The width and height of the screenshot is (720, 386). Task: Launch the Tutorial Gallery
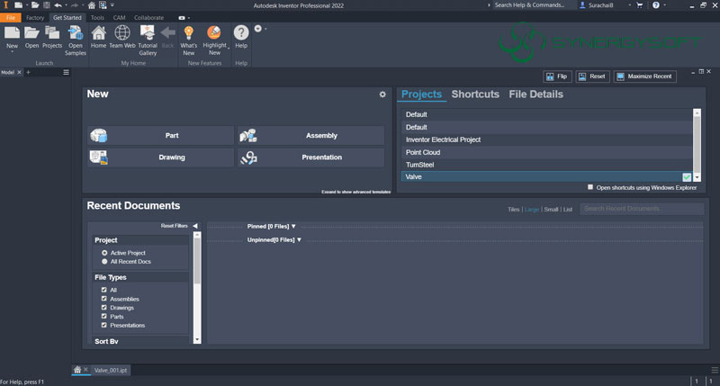pos(148,33)
